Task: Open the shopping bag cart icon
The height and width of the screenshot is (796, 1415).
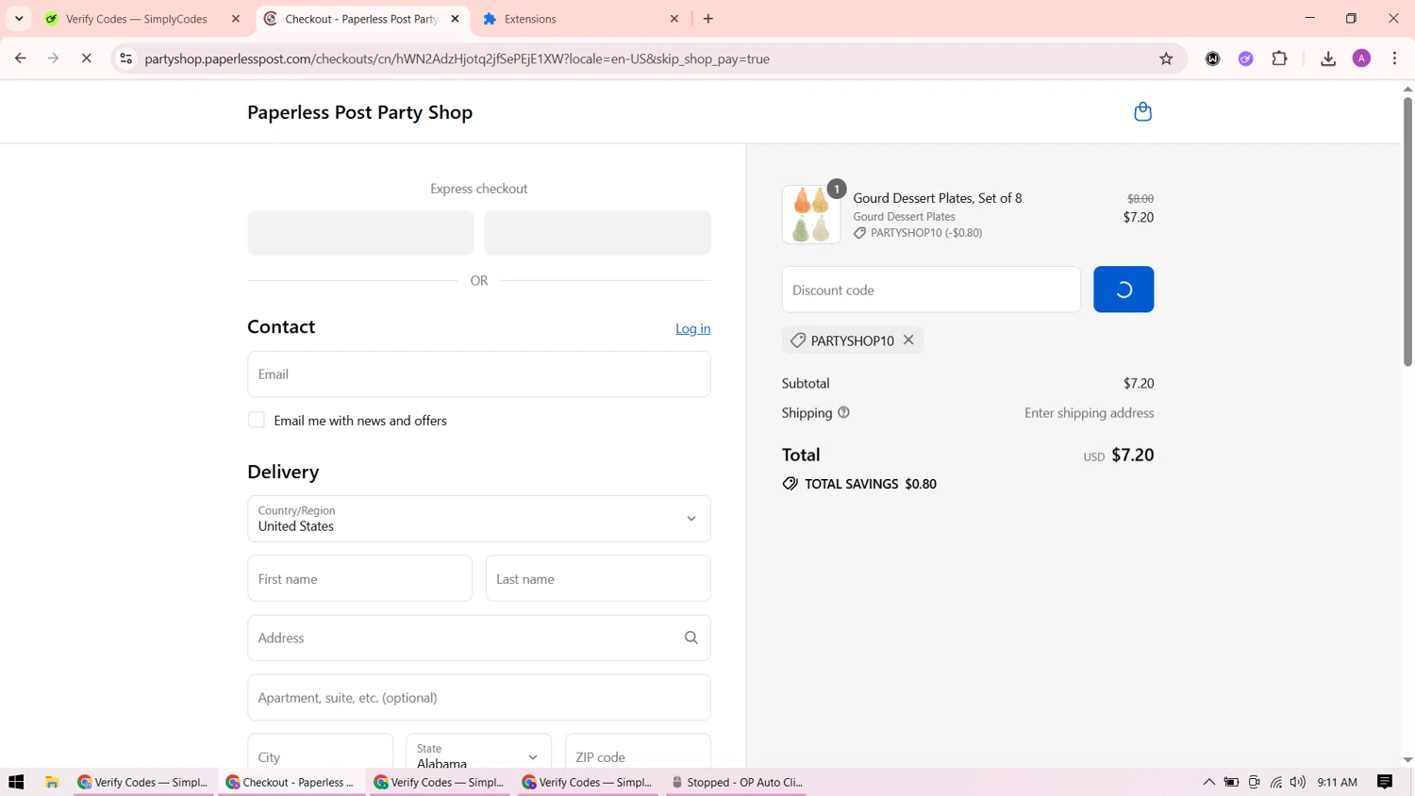Action: click(x=1142, y=112)
